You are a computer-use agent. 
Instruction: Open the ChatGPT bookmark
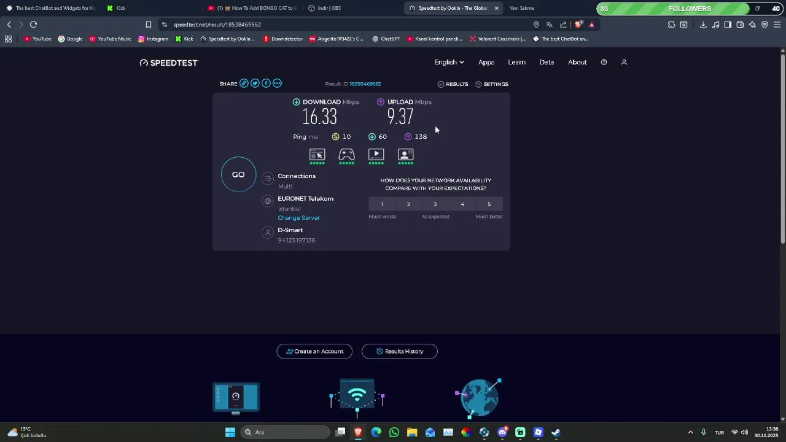pyautogui.click(x=386, y=39)
